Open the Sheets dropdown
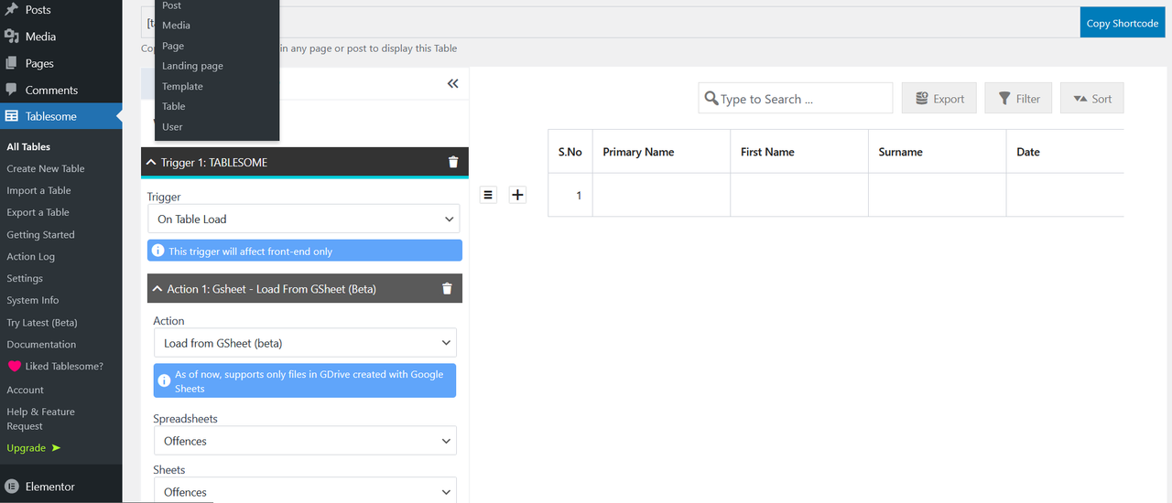1172x503 pixels. pos(305,490)
